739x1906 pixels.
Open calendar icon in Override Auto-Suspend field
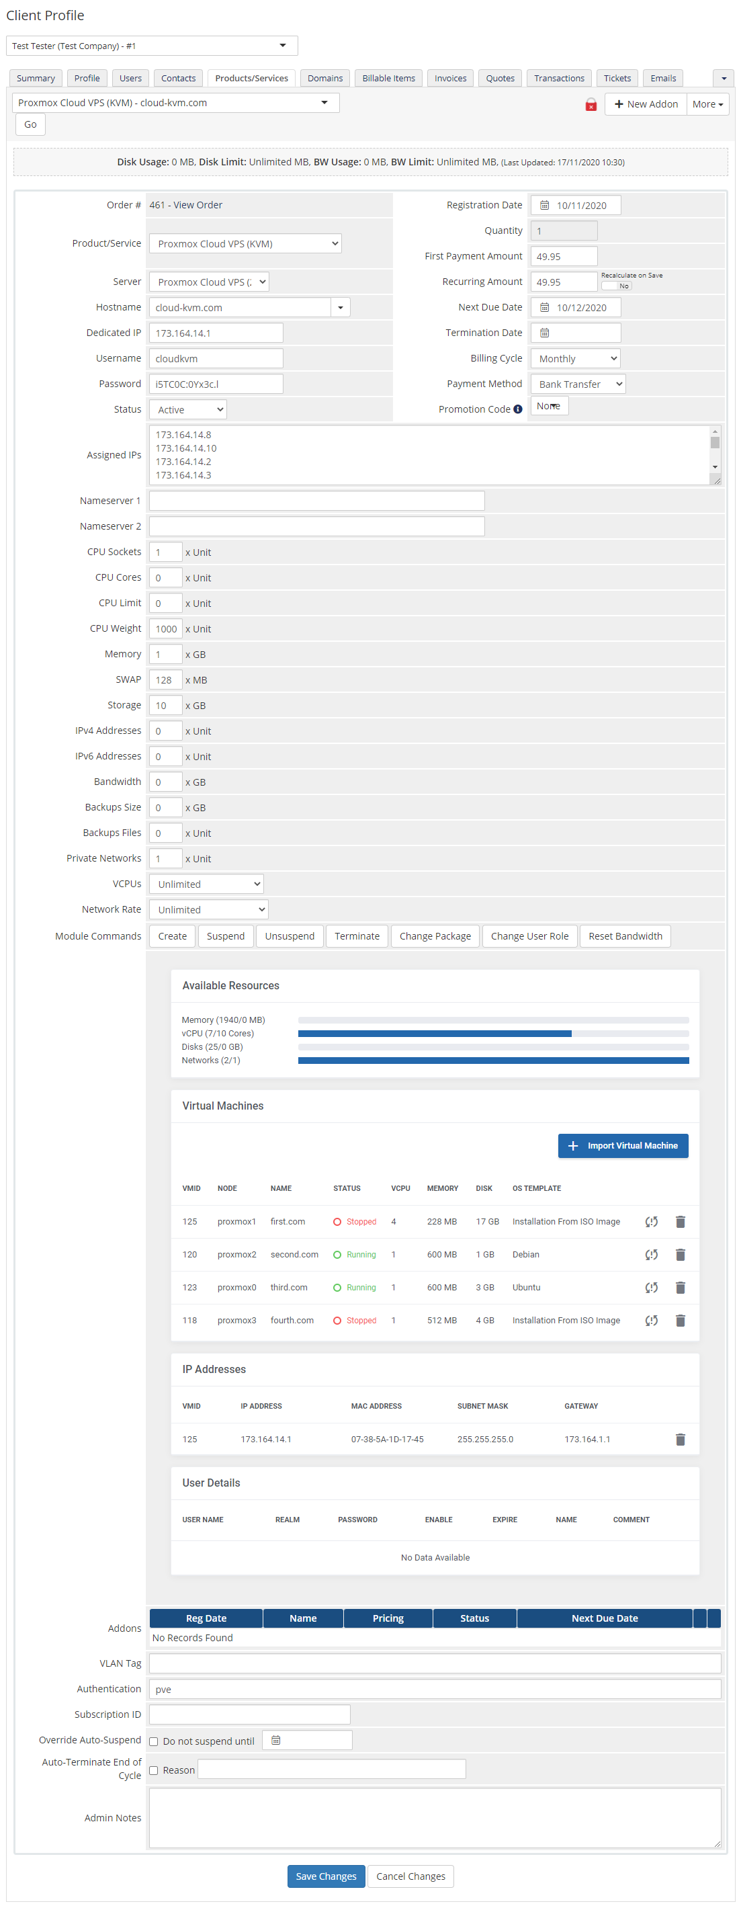tap(276, 1739)
